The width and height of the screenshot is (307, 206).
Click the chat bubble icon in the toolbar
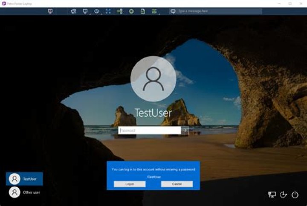pyautogui.click(x=173, y=11)
